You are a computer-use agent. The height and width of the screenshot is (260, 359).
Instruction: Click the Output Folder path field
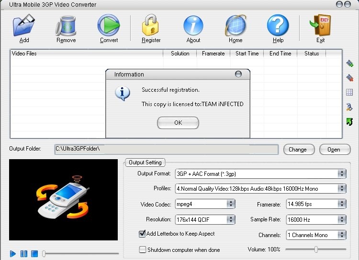coord(167,149)
